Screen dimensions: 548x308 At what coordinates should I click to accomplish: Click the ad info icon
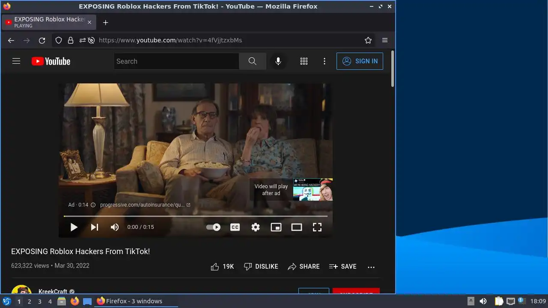click(x=93, y=205)
